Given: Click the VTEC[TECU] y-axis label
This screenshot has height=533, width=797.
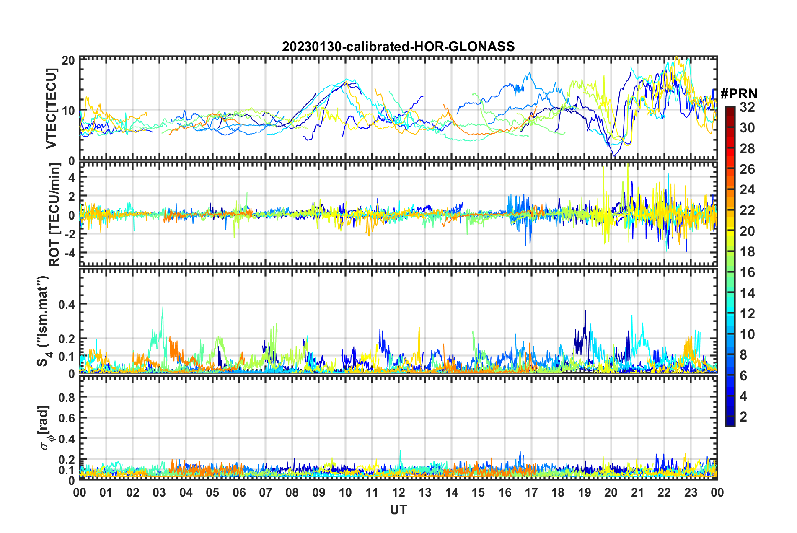Looking at the screenshot, I should click(51, 109).
